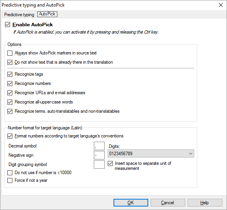Click the Negative sign input box

(x=99, y=155)
